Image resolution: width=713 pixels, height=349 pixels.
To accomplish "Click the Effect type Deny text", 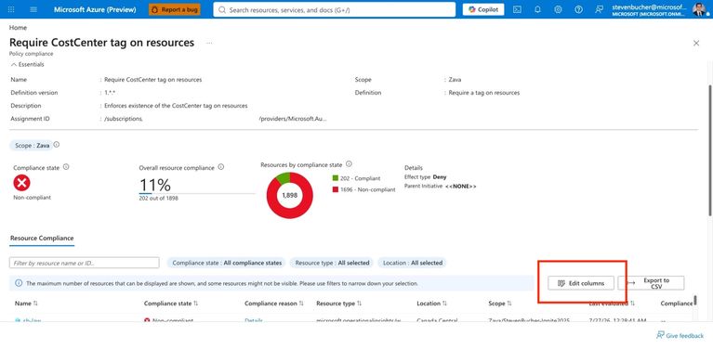I will [425, 177].
